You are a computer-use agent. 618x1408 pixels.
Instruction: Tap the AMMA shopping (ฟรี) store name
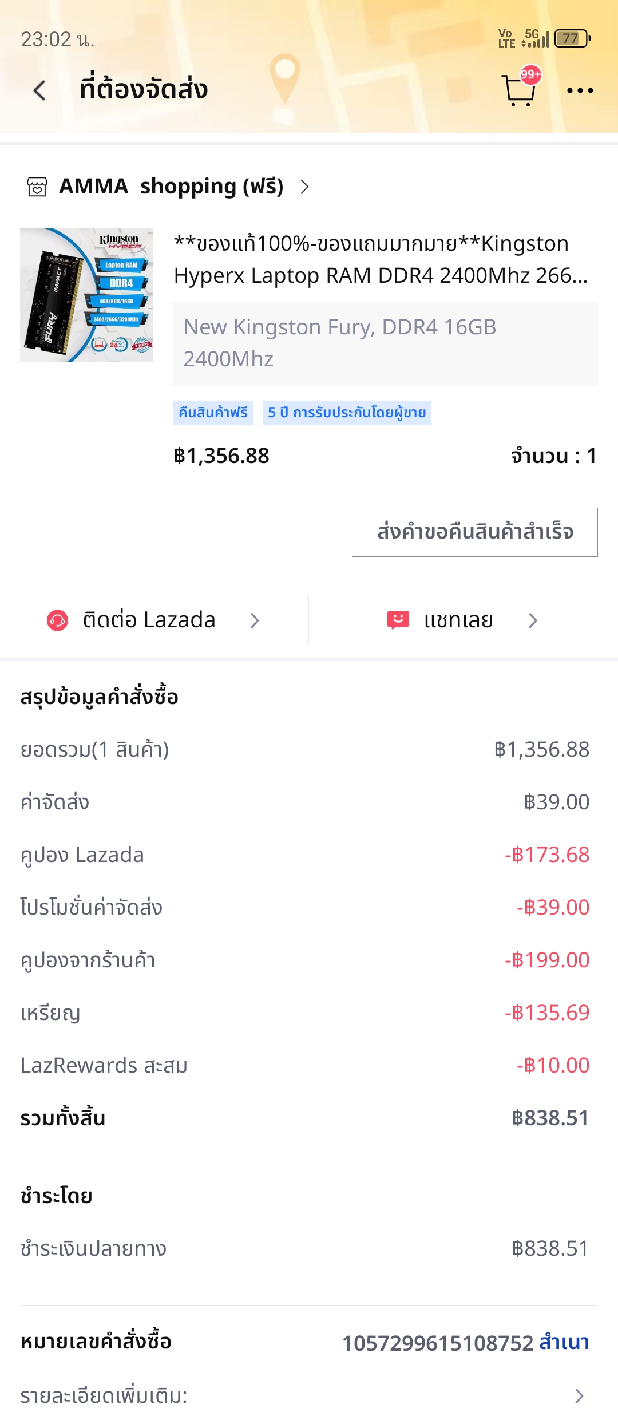tap(171, 187)
